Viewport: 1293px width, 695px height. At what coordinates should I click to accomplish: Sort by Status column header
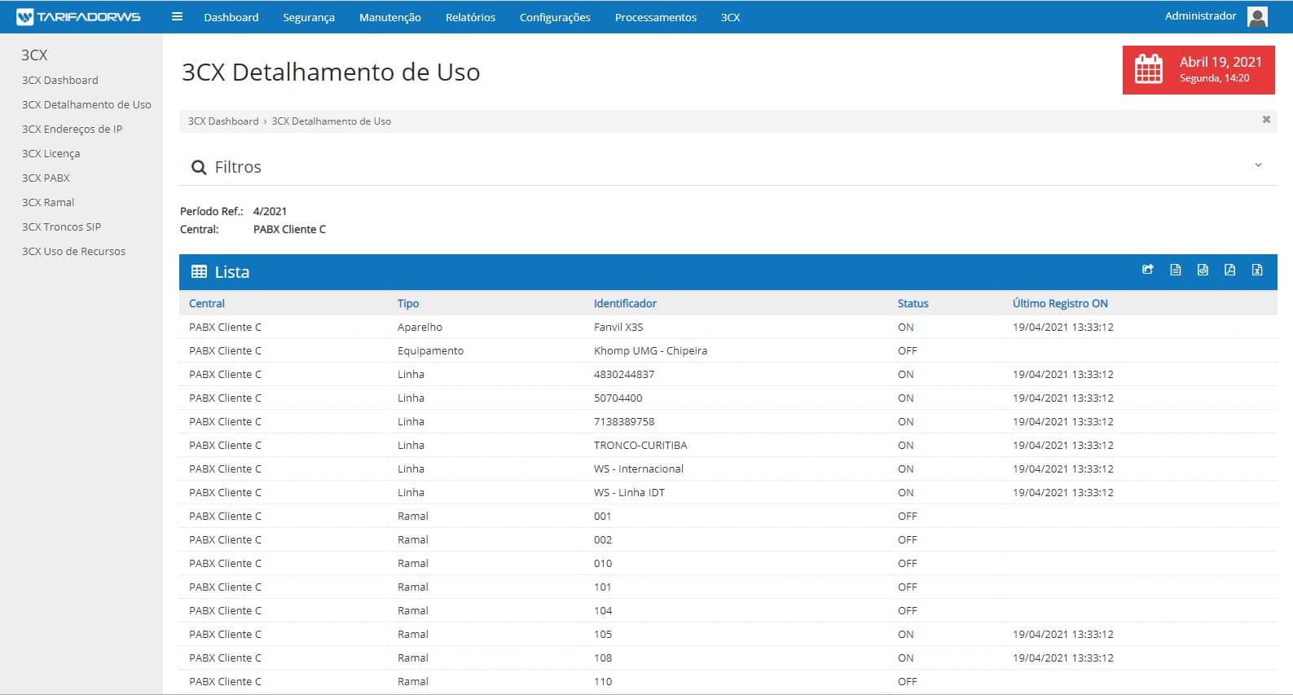[x=913, y=303]
